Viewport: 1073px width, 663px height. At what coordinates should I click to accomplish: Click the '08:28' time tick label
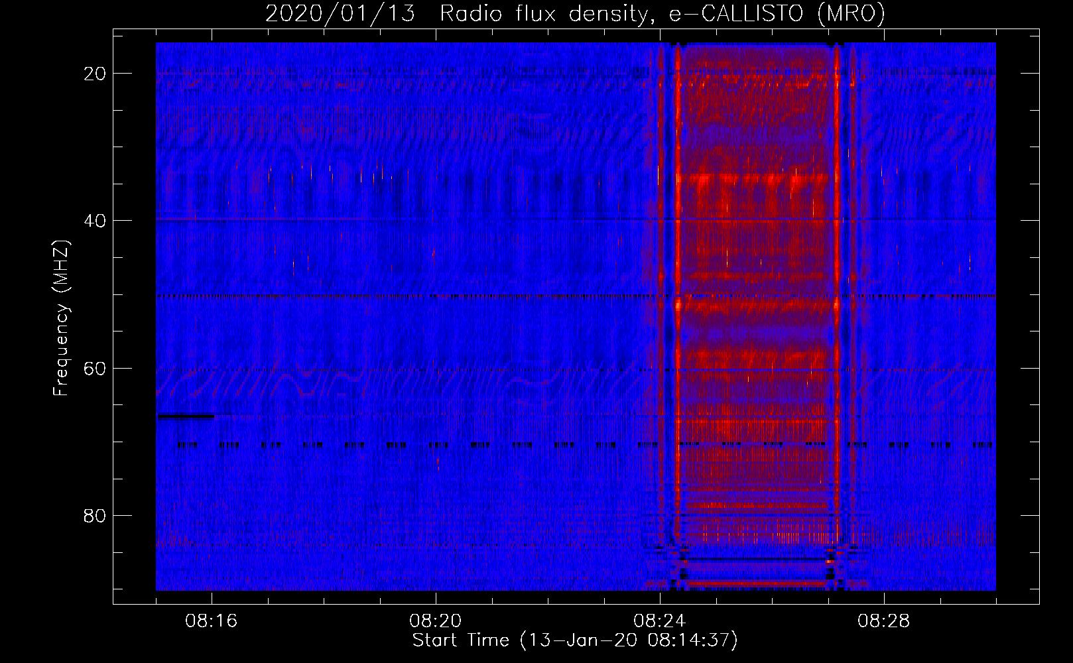(884, 621)
